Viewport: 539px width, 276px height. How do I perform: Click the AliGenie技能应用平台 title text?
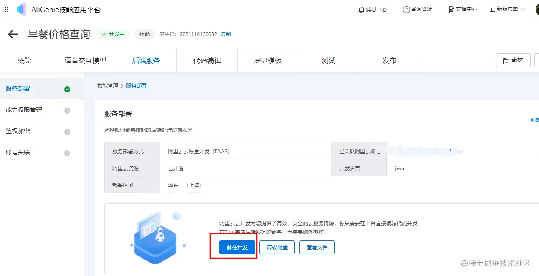coord(66,10)
